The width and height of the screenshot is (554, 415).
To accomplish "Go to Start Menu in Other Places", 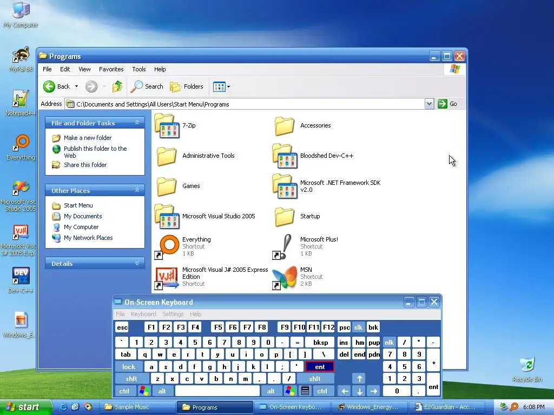I will tap(78, 205).
